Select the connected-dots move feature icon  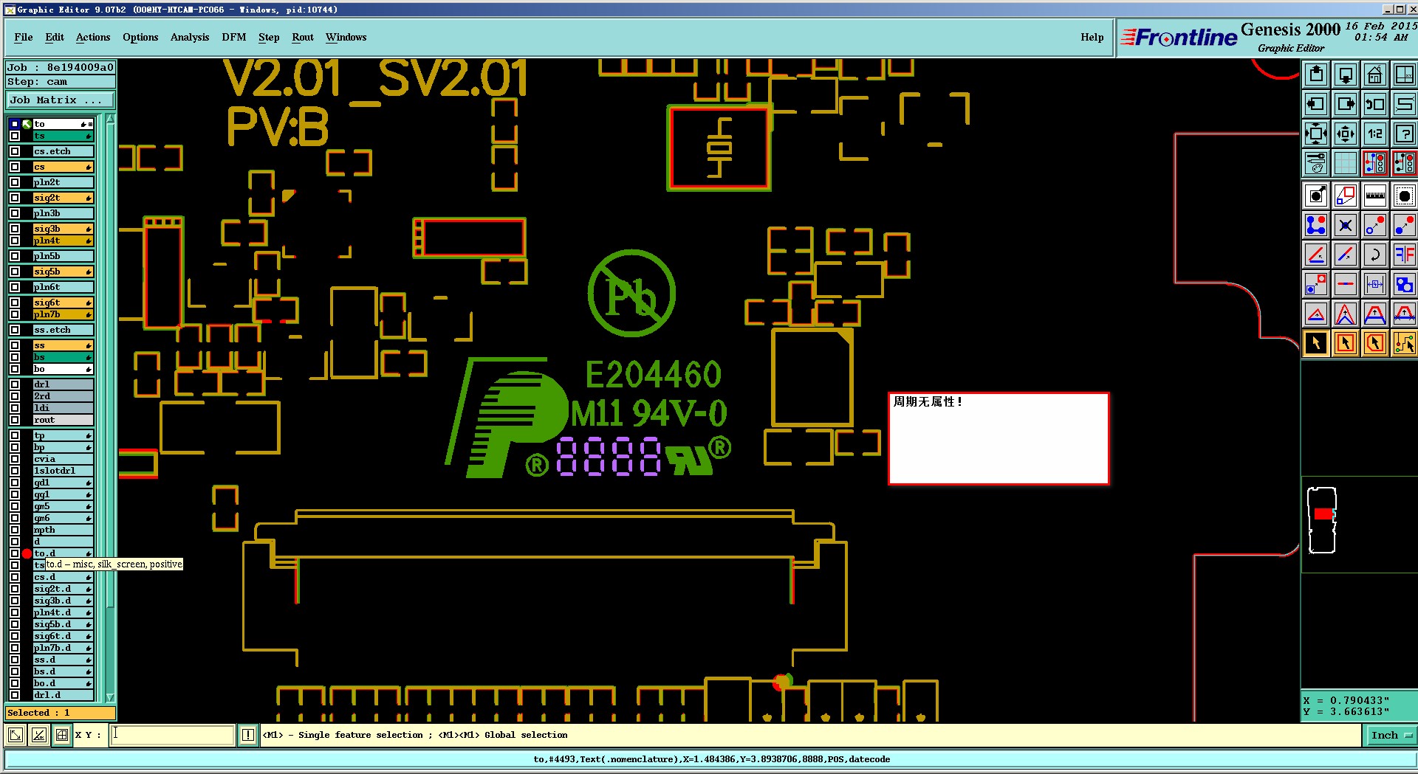click(x=1316, y=225)
